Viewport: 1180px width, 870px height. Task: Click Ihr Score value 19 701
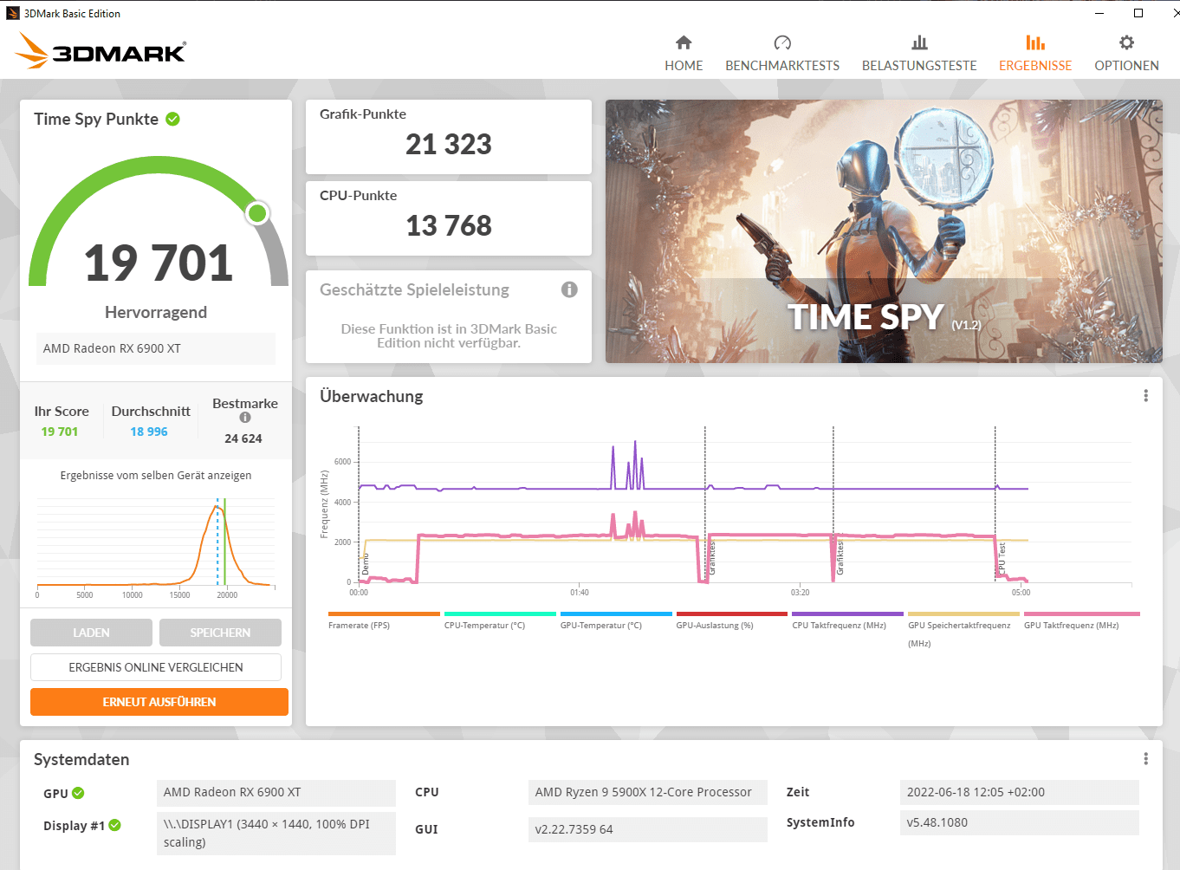pyautogui.click(x=60, y=432)
